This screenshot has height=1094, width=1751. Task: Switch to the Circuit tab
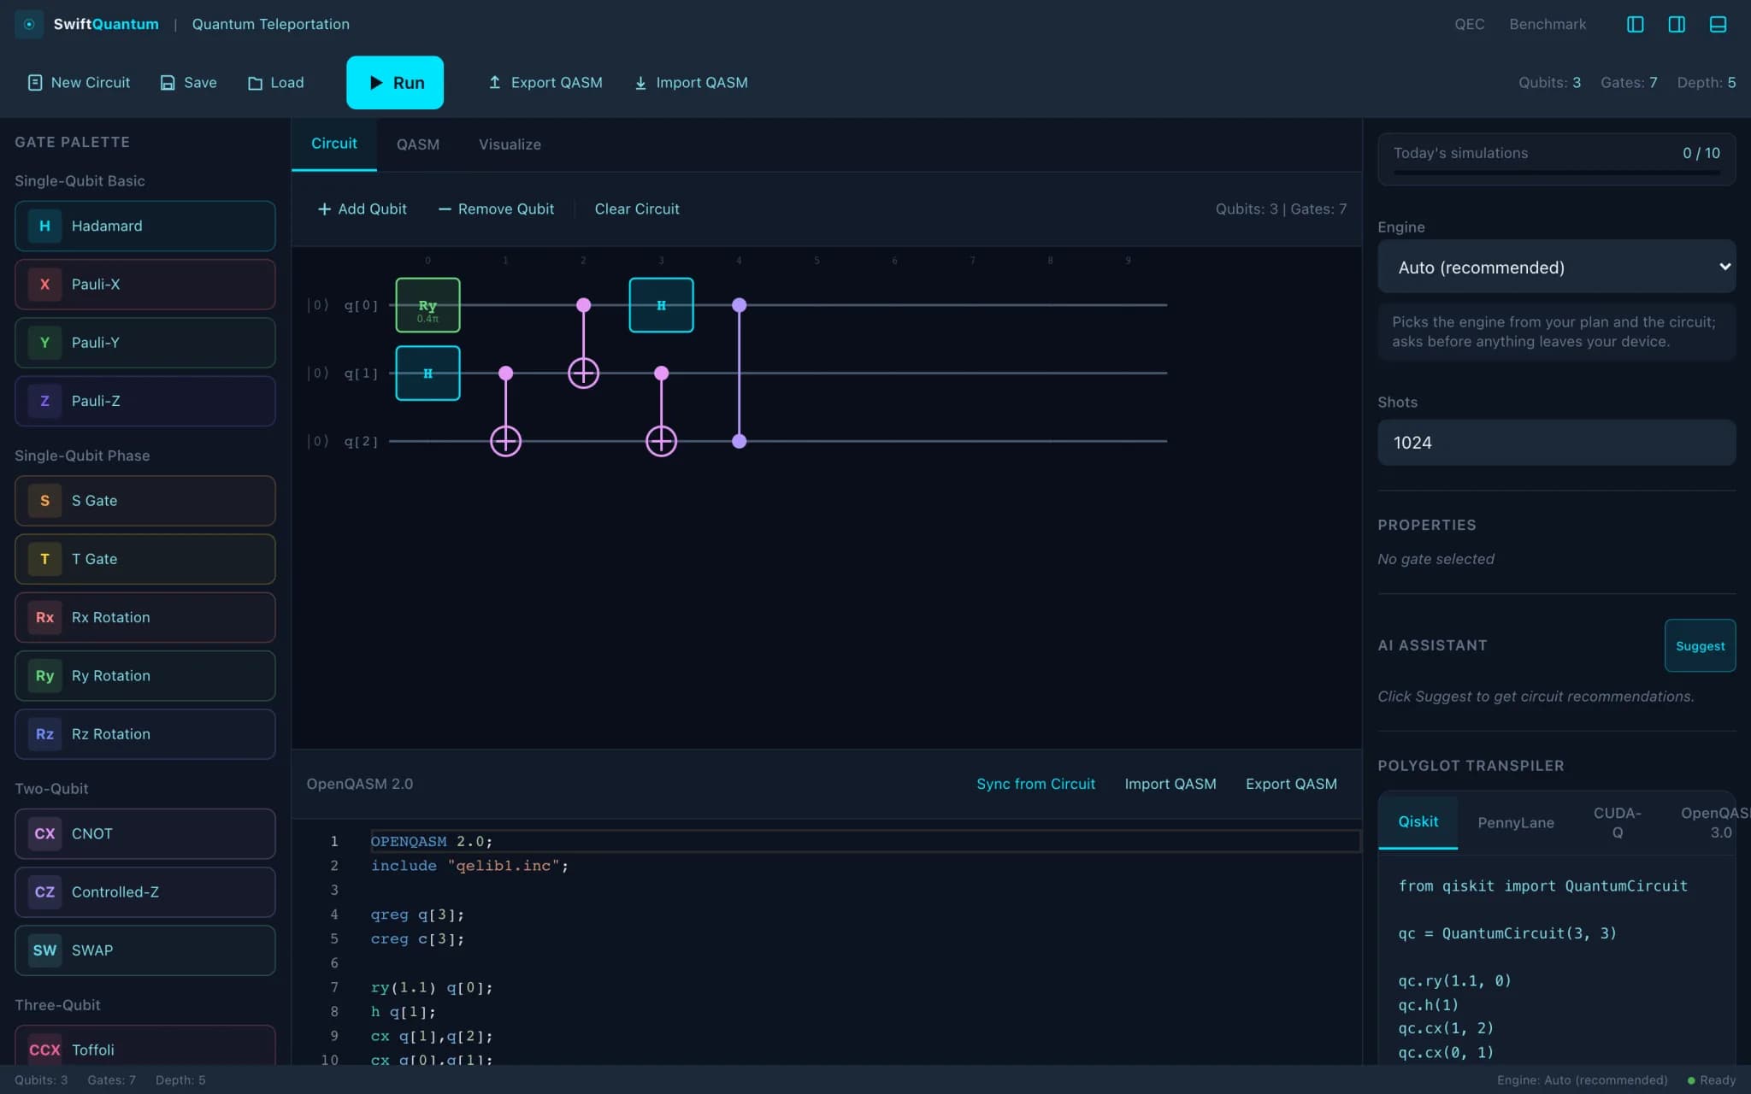pos(333,144)
